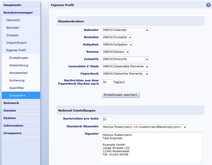Open Import/Export sidebar entry
Image resolution: width=212 pixels, height=165 pixels.
click(x=21, y=43)
